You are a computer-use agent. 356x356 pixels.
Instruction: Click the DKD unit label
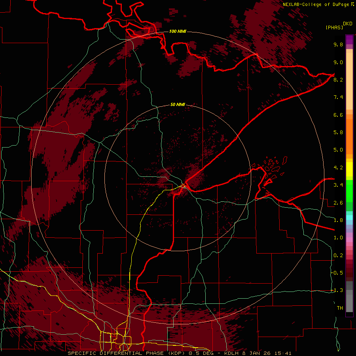[x=348, y=24]
